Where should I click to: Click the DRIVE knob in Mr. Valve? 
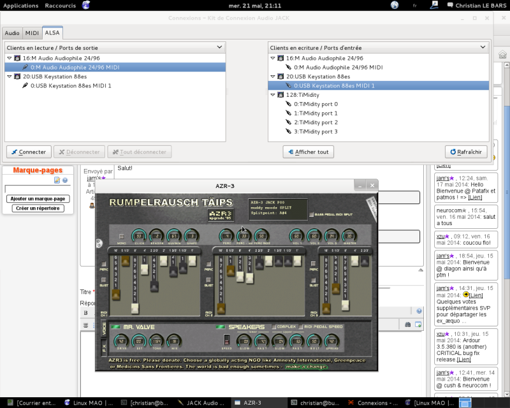point(121,341)
